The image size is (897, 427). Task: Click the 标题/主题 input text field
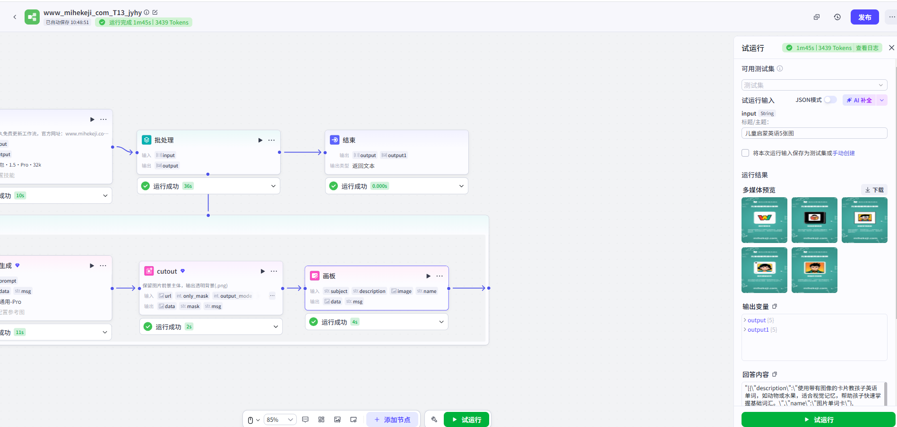(814, 134)
